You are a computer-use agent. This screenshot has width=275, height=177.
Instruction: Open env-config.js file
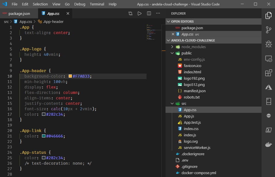tap(214, 59)
